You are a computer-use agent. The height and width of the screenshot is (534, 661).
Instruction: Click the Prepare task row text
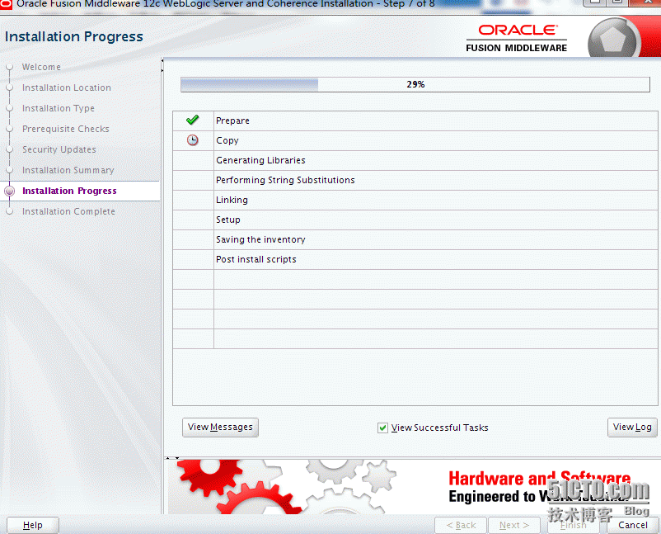click(232, 121)
